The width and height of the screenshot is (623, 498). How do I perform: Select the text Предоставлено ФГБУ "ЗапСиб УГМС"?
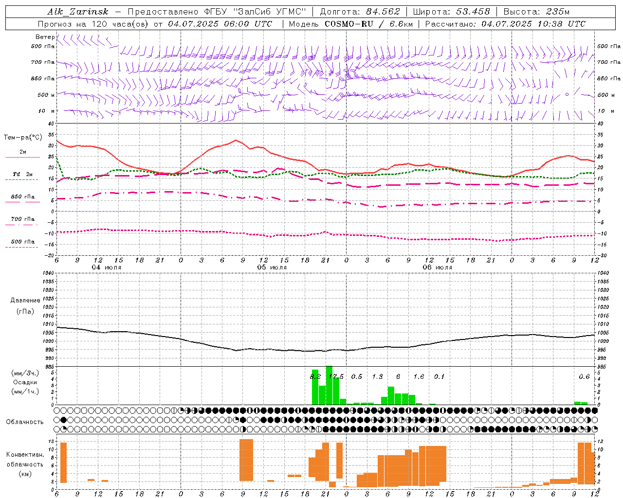point(217,12)
